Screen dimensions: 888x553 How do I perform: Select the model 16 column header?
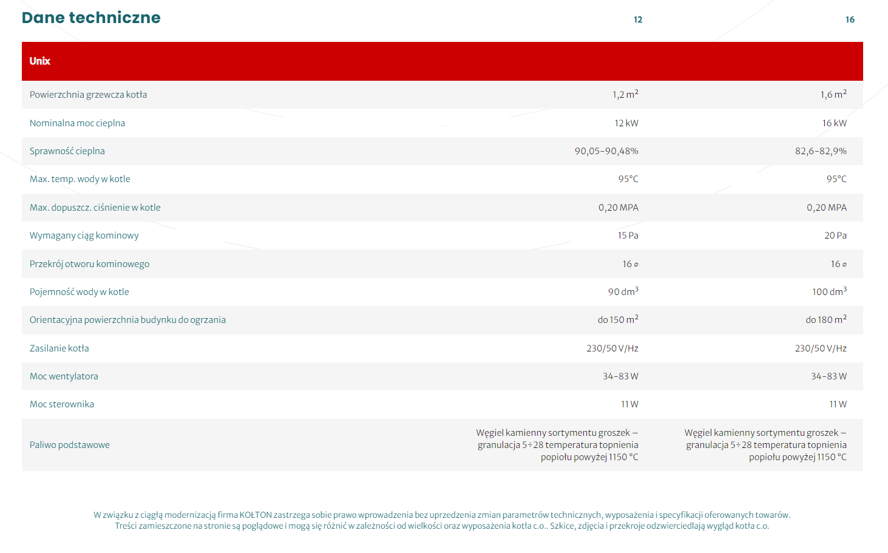tap(849, 19)
